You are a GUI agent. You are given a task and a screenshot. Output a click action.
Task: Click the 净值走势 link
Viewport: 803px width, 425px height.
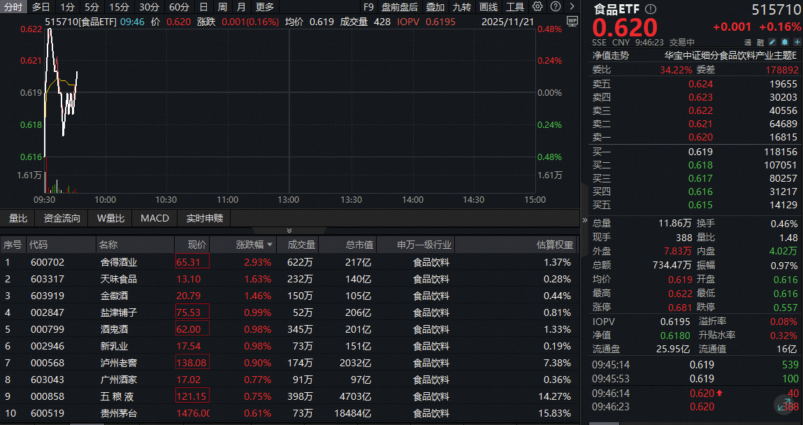click(x=611, y=55)
